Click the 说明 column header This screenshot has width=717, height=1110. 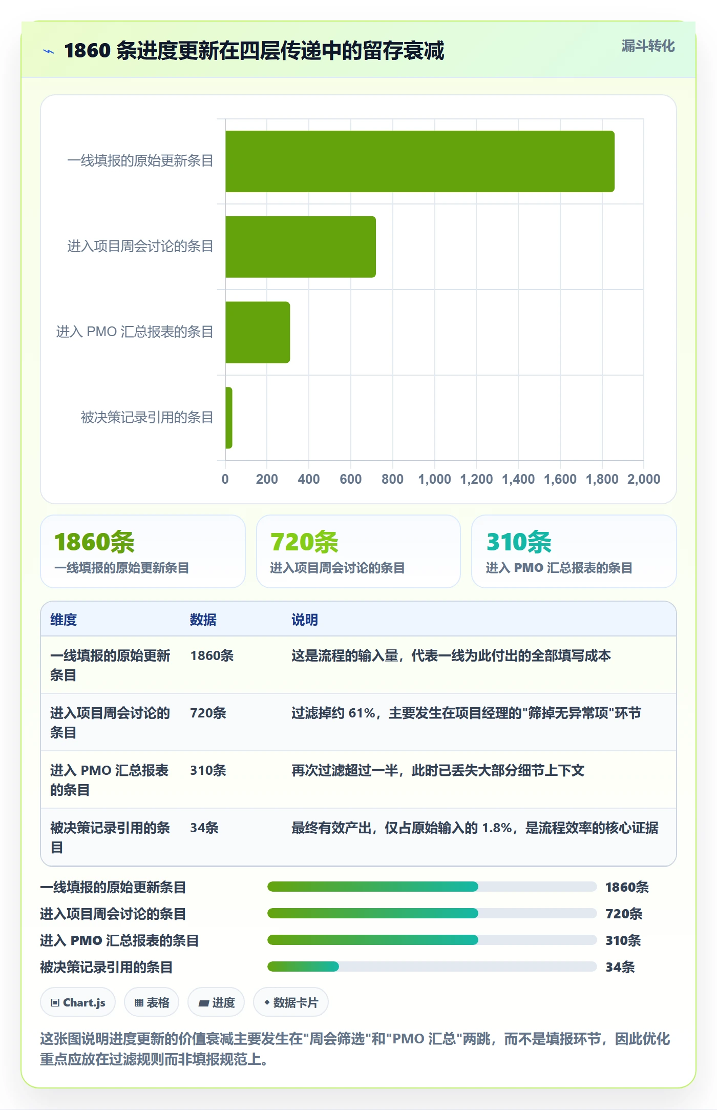(305, 620)
